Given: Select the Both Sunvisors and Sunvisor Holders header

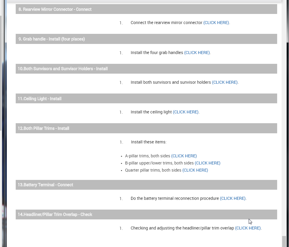Looking at the screenshot, I should pyautogui.click(x=63, y=69).
